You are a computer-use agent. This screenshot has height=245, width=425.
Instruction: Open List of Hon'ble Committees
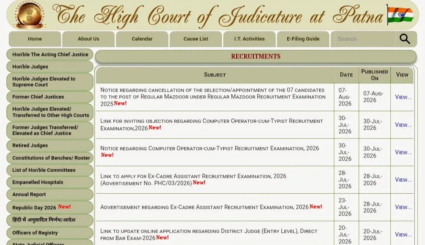click(x=50, y=170)
